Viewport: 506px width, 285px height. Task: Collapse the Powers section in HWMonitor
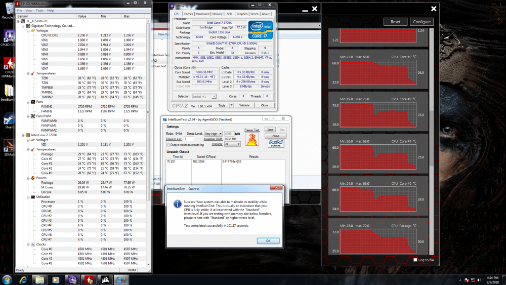coord(28,178)
